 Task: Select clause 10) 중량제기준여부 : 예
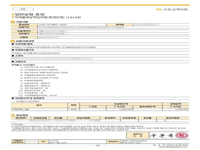[x=32, y=91]
